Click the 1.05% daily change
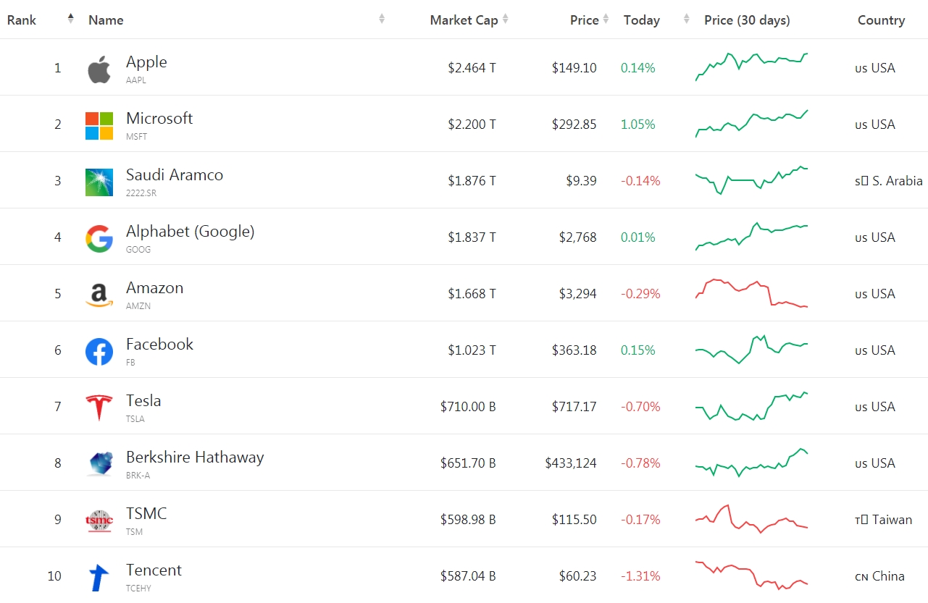Image resolution: width=928 pixels, height=603 pixels. [638, 125]
